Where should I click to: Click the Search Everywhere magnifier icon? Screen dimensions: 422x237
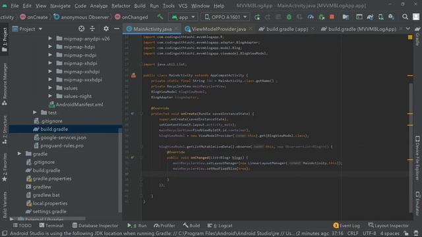point(405,17)
